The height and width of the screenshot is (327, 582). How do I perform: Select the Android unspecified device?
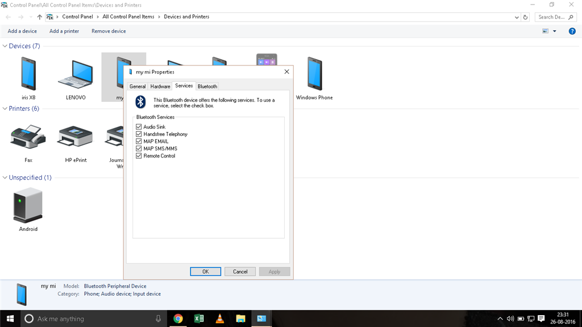coord(28,210)
